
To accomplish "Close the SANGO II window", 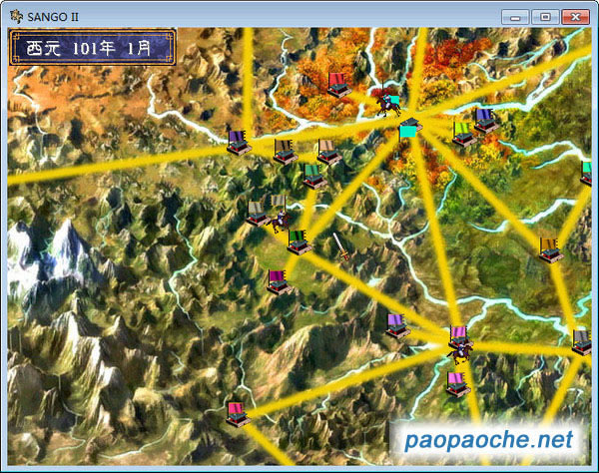I will (x=575, y=16).
